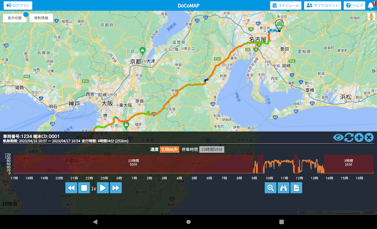
Task: Click the 0時 label on time axis
Action: pos(119,178)
